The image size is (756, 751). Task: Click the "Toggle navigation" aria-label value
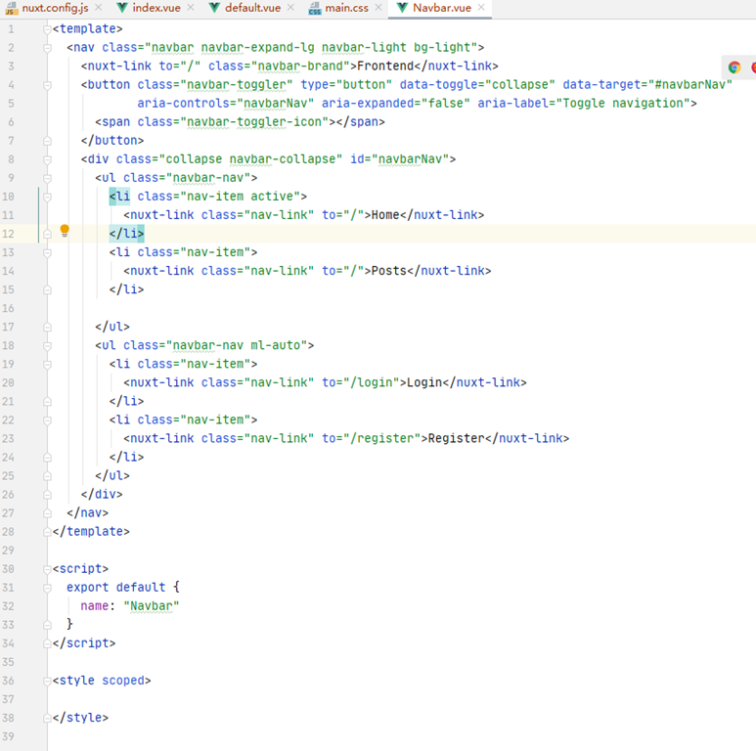point(623,104)
